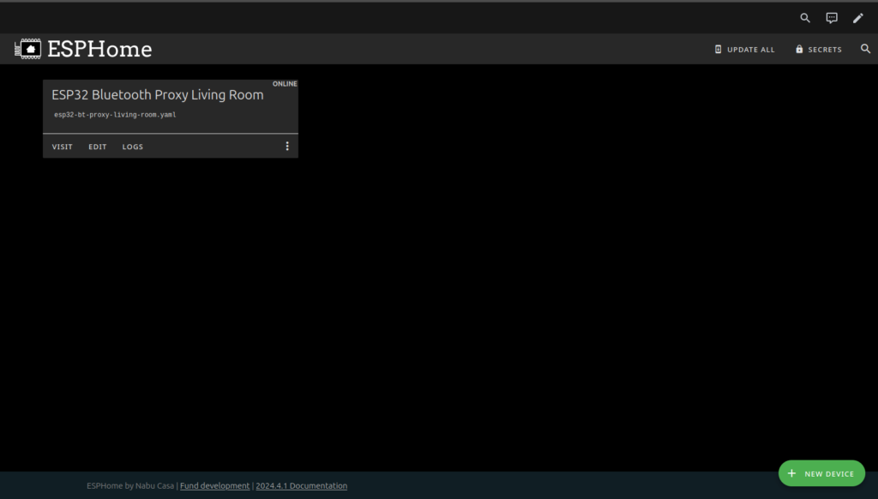Select the VISIT action on the device card
This screenshot has width=878, height=499.
tap(63, 147)
